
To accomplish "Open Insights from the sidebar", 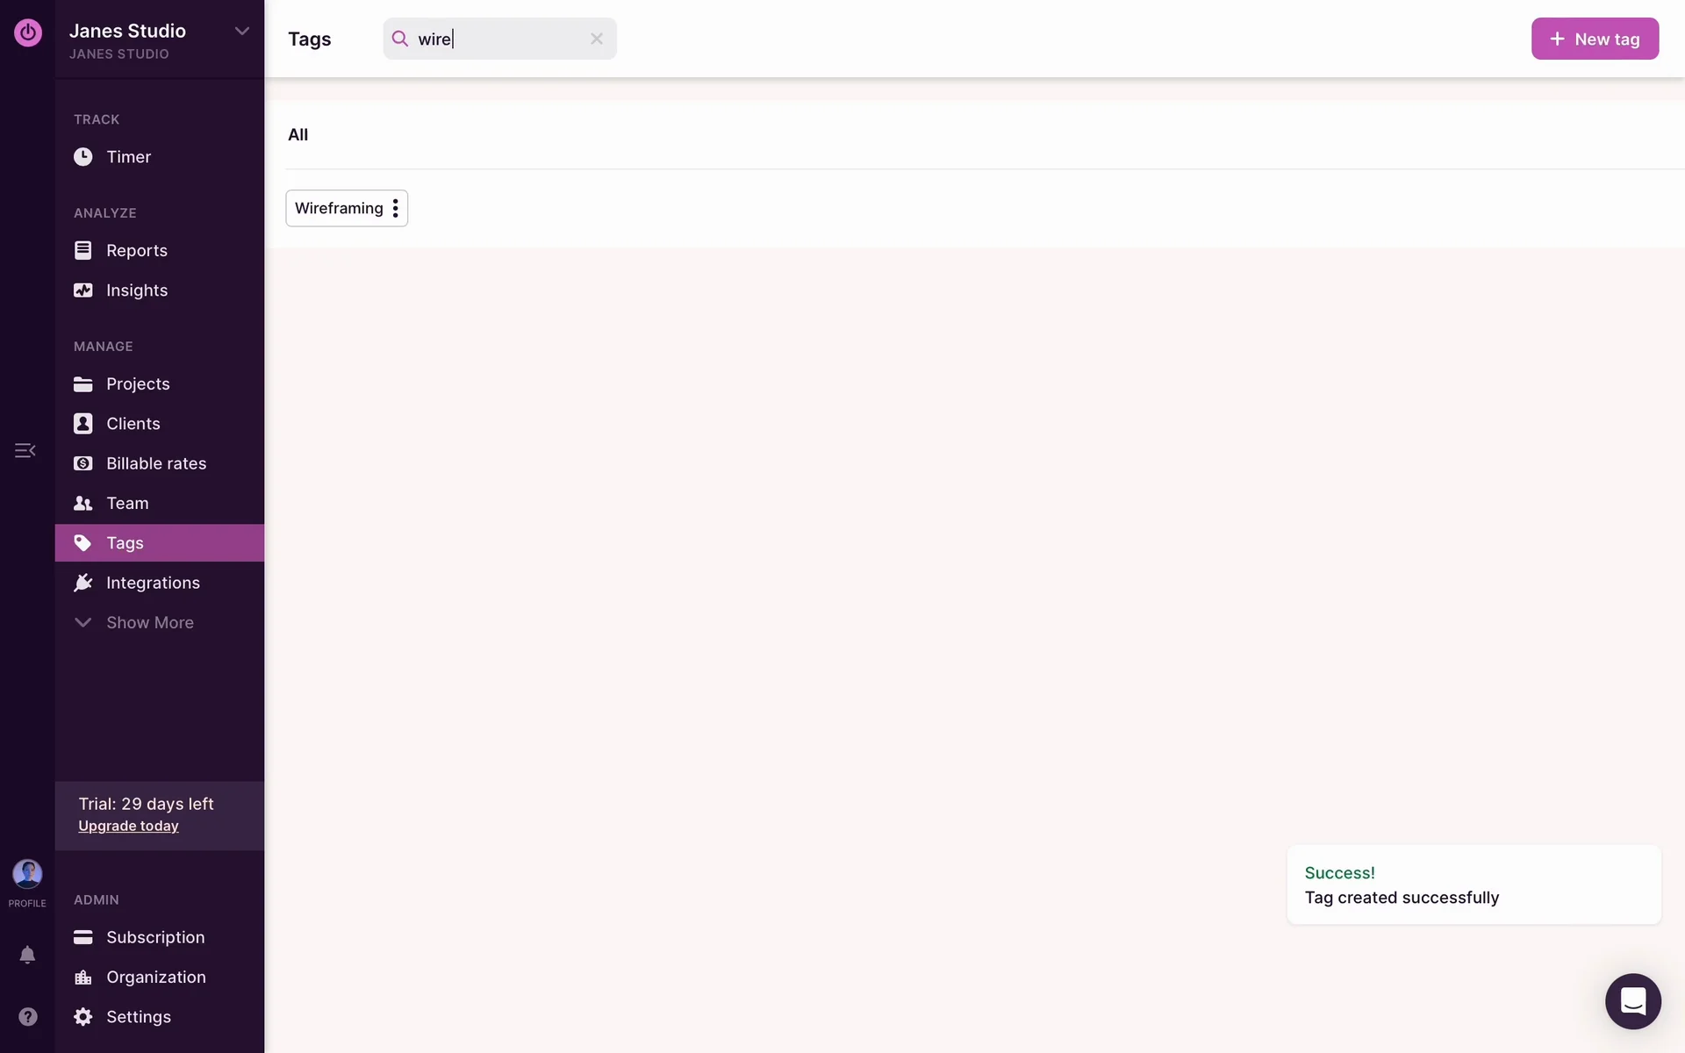I will pyautogui.click(x=136, y=290).
